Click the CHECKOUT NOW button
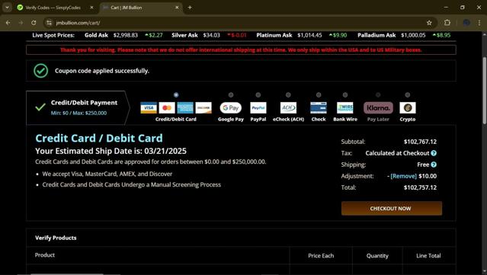The width and height of the screenshot is (487, 275). click(391, 208)
